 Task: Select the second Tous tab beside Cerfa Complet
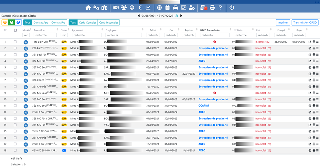[x=73, y=22]
